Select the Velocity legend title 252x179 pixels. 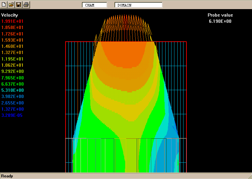[x=10, y=15]
